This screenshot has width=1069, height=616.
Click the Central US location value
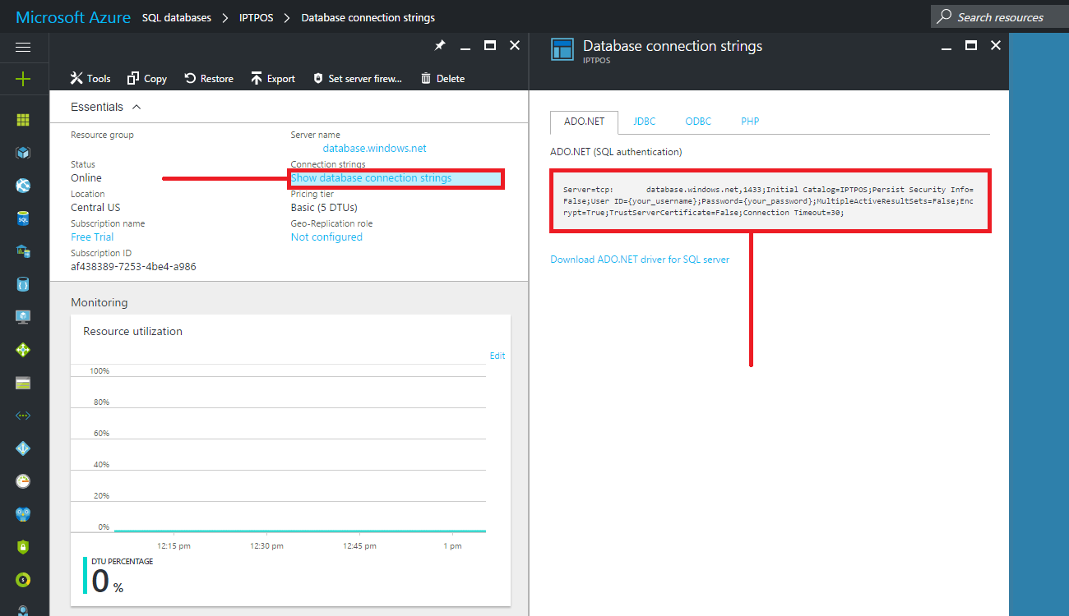click(95, 208)
